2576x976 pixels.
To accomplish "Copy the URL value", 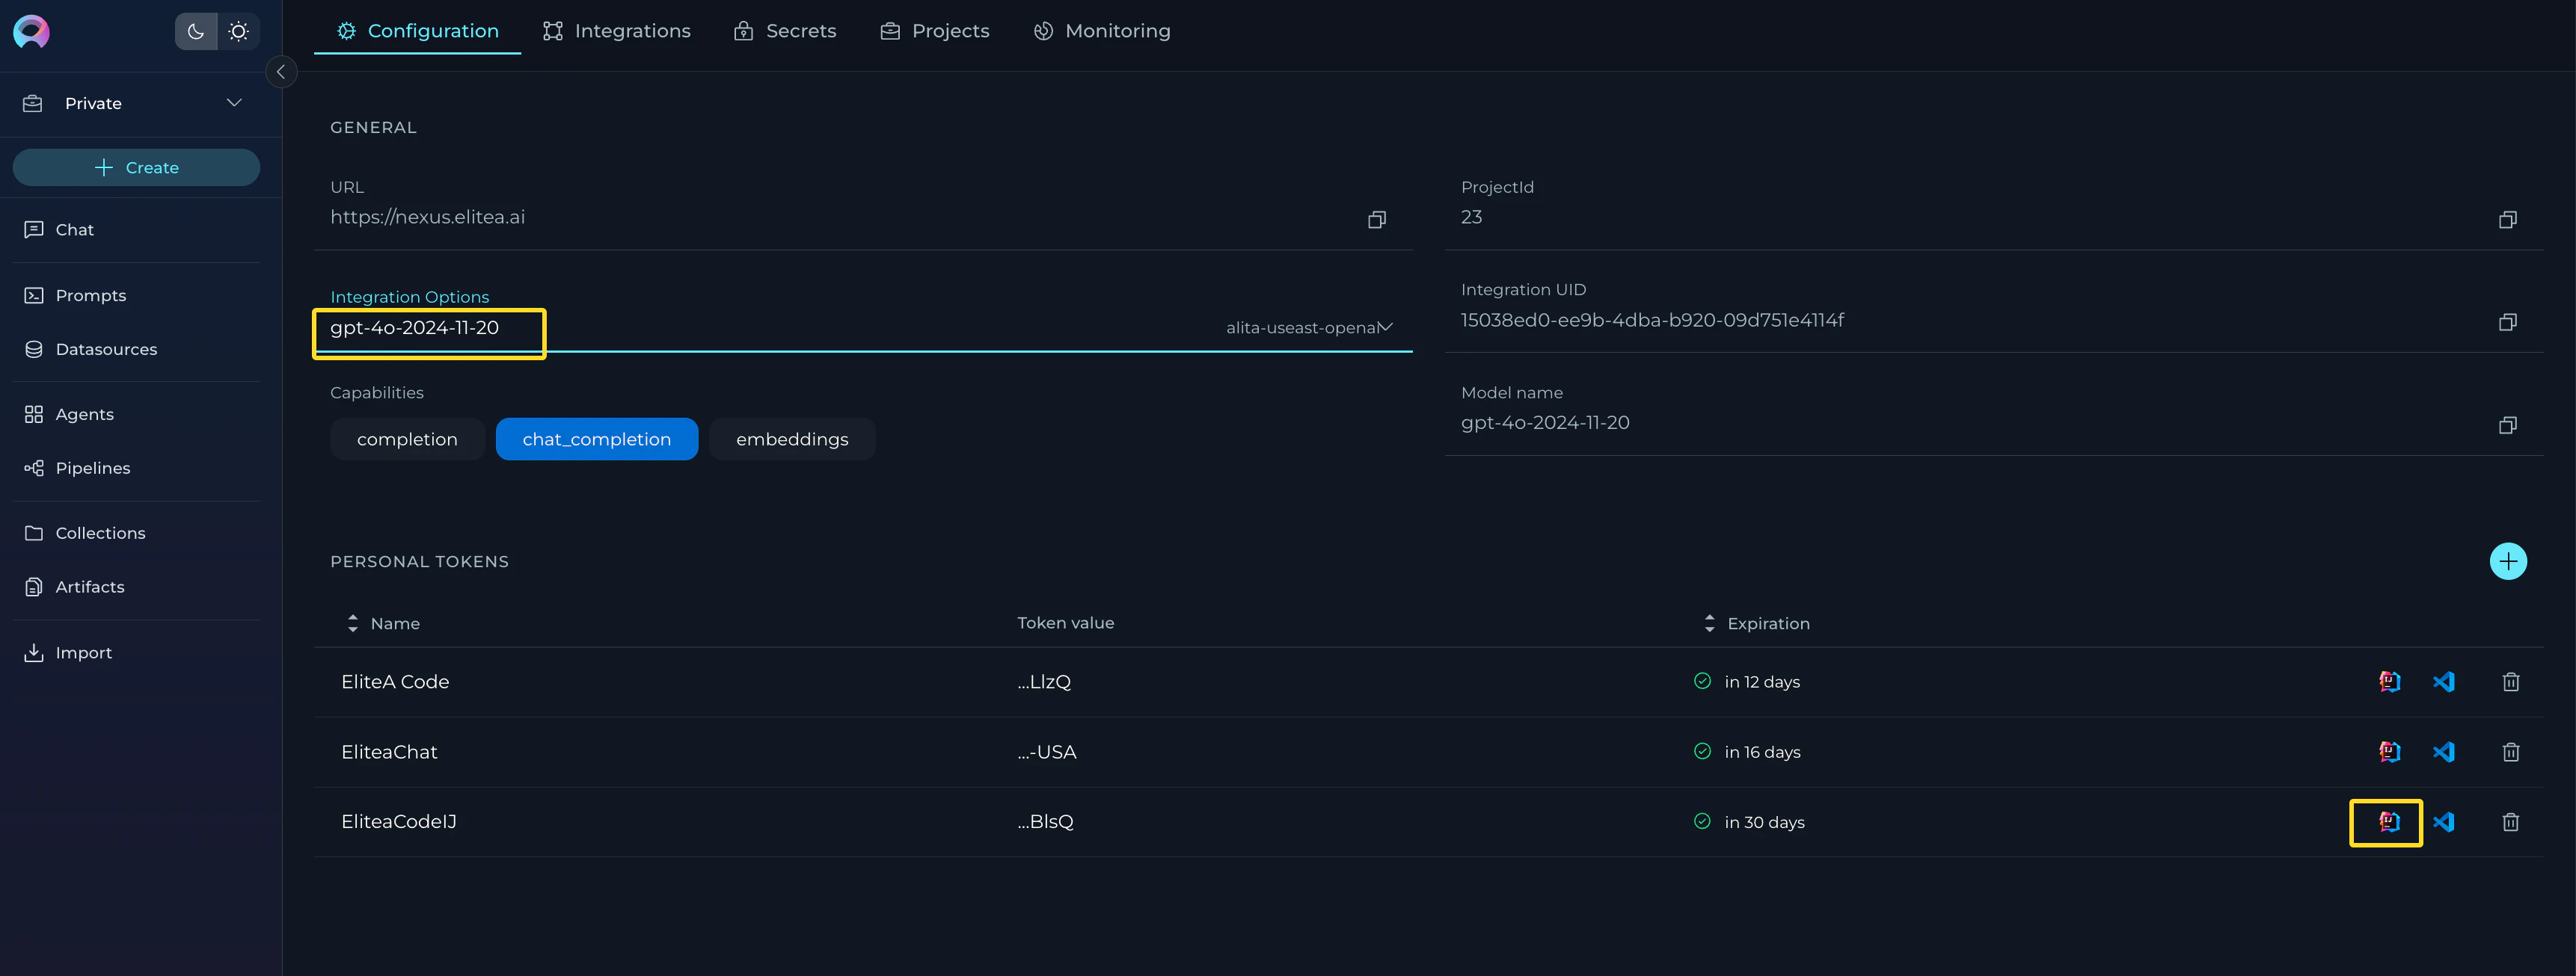I will (x=1376, y=220).
